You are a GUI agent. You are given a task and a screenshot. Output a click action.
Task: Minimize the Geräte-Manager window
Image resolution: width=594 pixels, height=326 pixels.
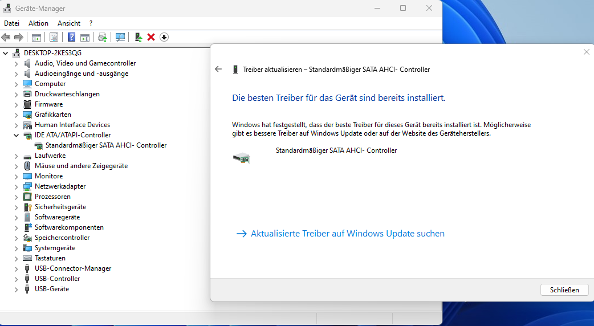pos(377,8)
